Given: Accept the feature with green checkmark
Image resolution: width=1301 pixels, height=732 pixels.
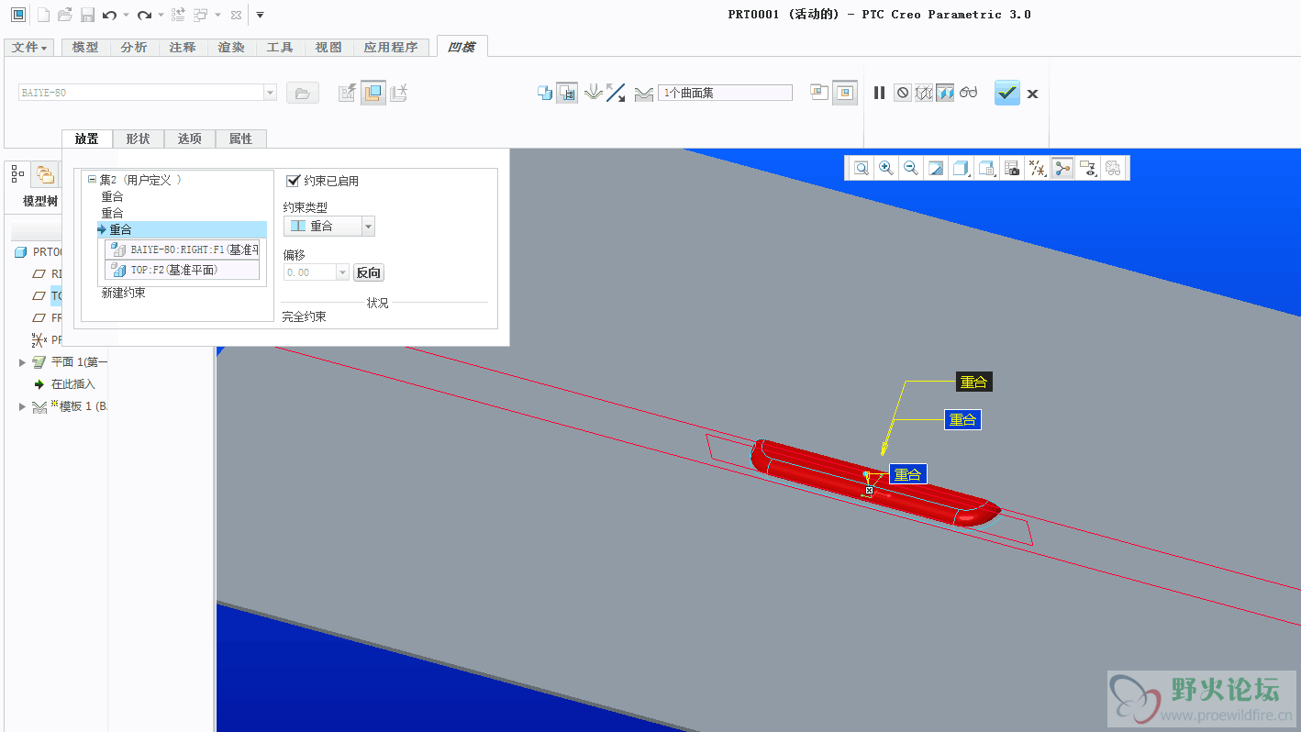Looking at the screenshot, I should [x=1007, y=93].
